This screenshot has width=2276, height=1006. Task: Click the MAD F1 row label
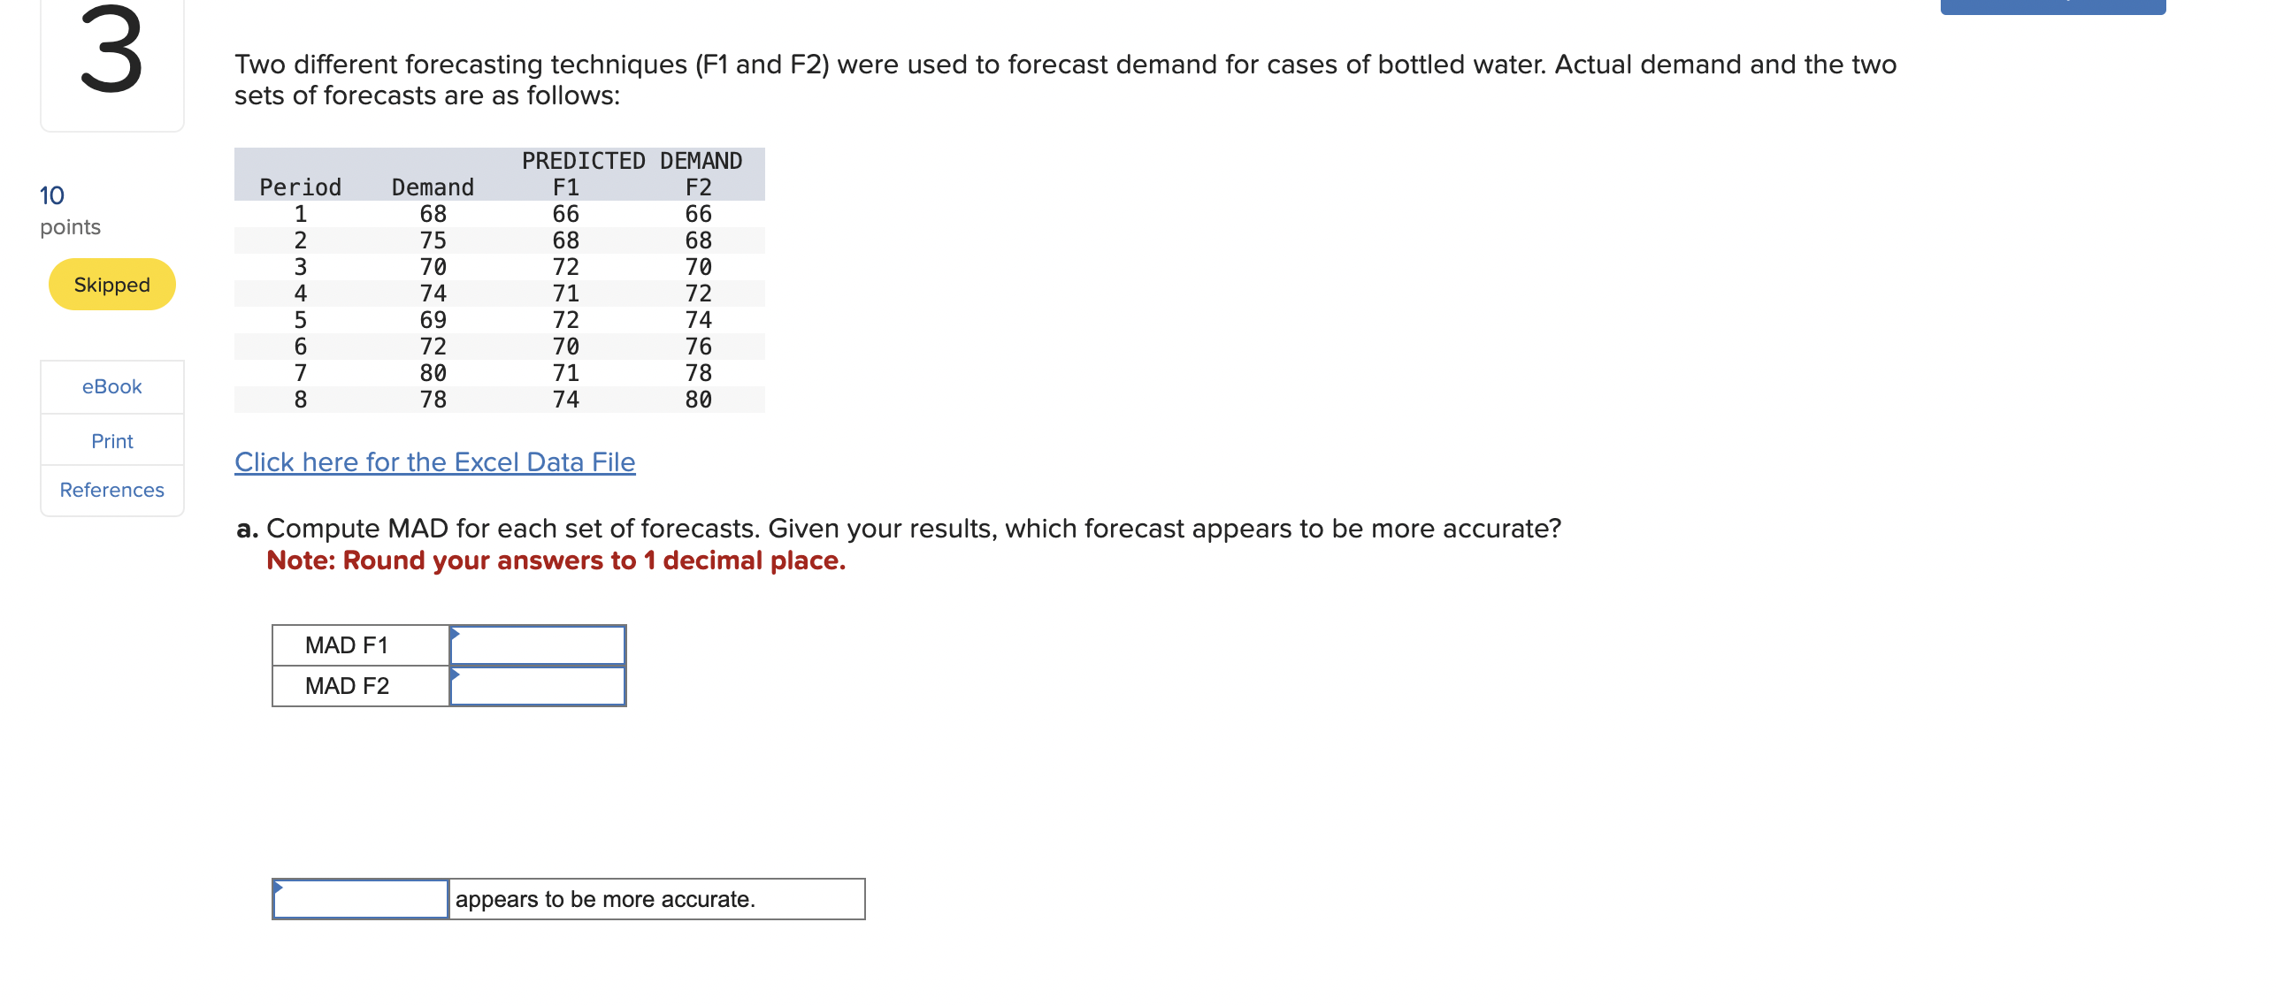(346, 644)
